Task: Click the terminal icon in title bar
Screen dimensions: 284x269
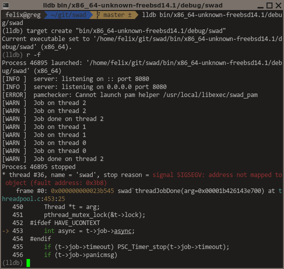Action: (5, 5)
